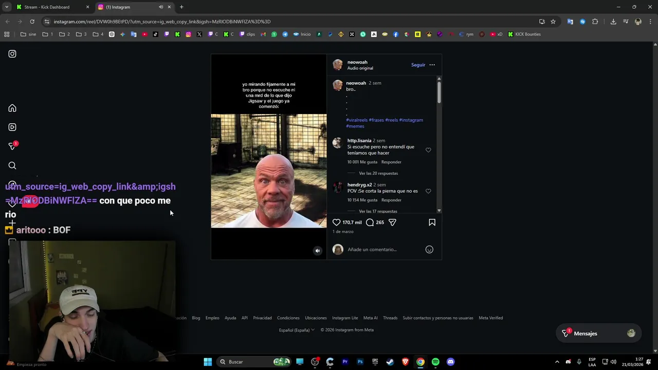Share the reel with the paper-plane icon
Screen dimensions: 658x370
[392, 223]
